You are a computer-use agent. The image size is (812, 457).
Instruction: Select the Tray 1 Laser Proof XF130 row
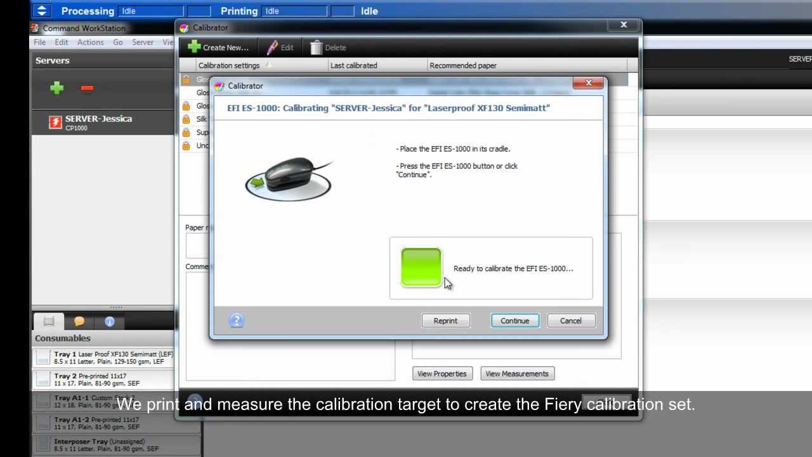pos(103,358)
